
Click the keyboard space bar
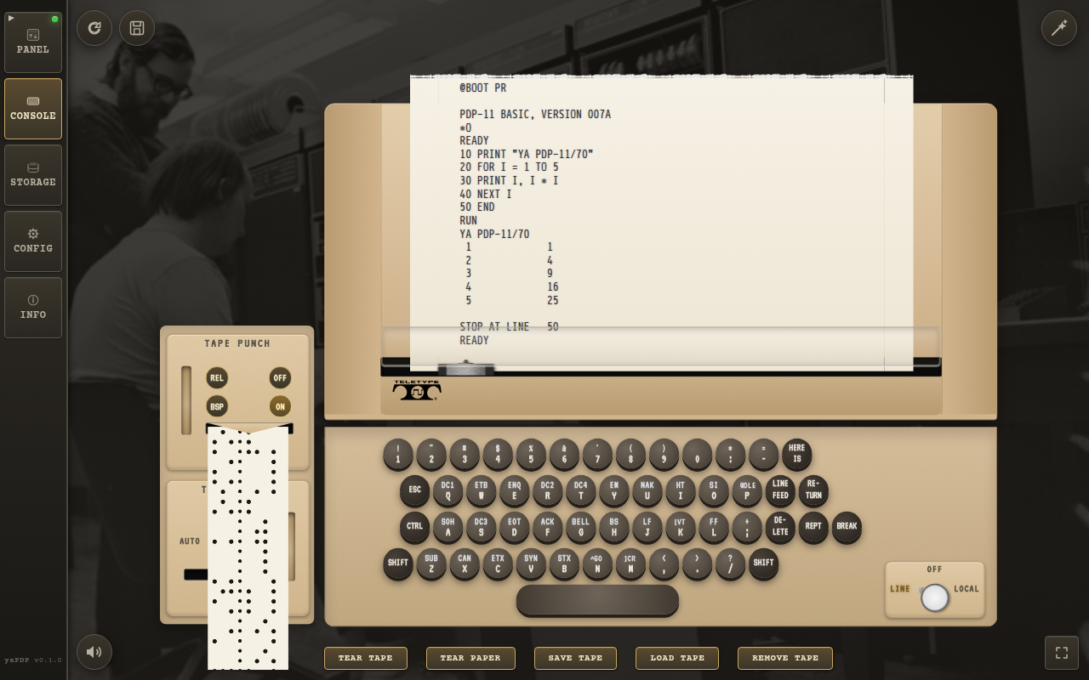click(x=597, y=599)
